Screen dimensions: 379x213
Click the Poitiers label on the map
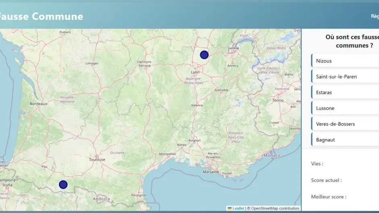click(x=65, y=32)
